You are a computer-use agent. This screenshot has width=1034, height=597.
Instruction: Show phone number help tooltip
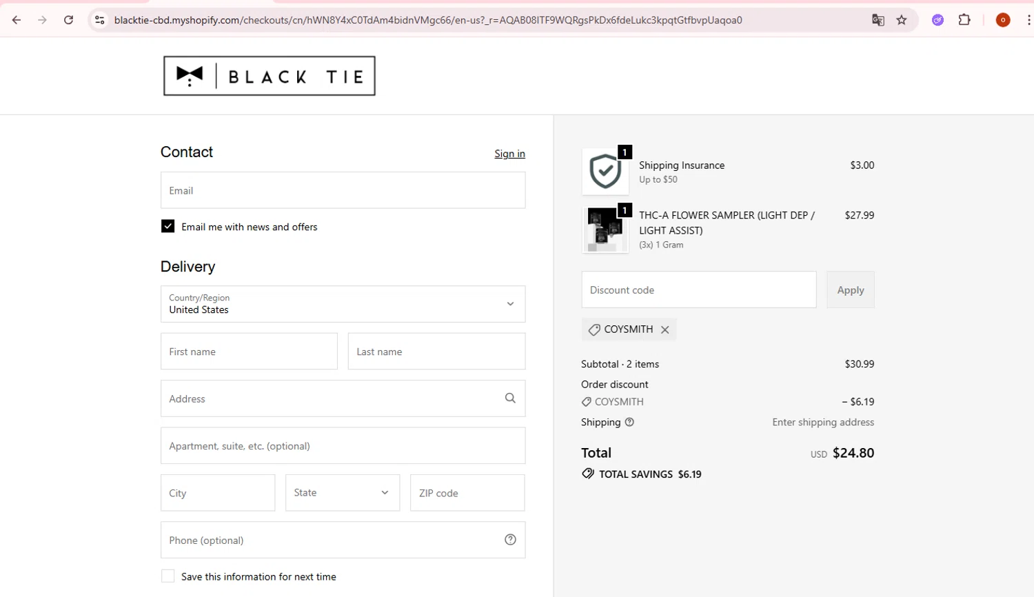pos(510,540)
